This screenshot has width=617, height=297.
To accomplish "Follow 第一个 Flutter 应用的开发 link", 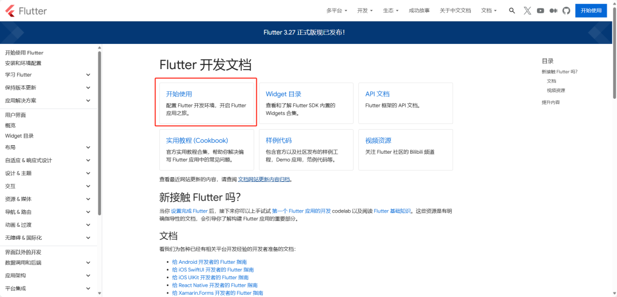I will 302,211.
